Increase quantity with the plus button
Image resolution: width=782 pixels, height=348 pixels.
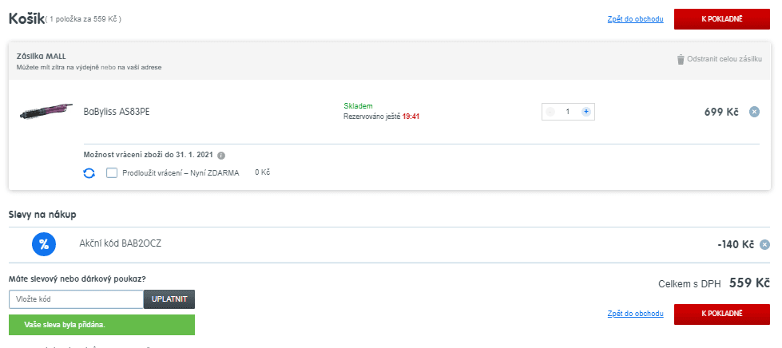[x=586, y=112]
